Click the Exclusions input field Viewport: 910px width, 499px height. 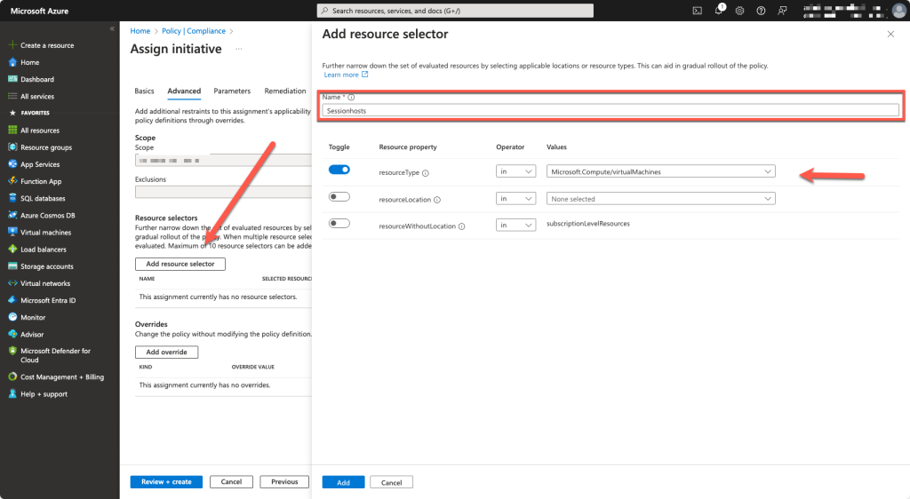click(223, 192)
